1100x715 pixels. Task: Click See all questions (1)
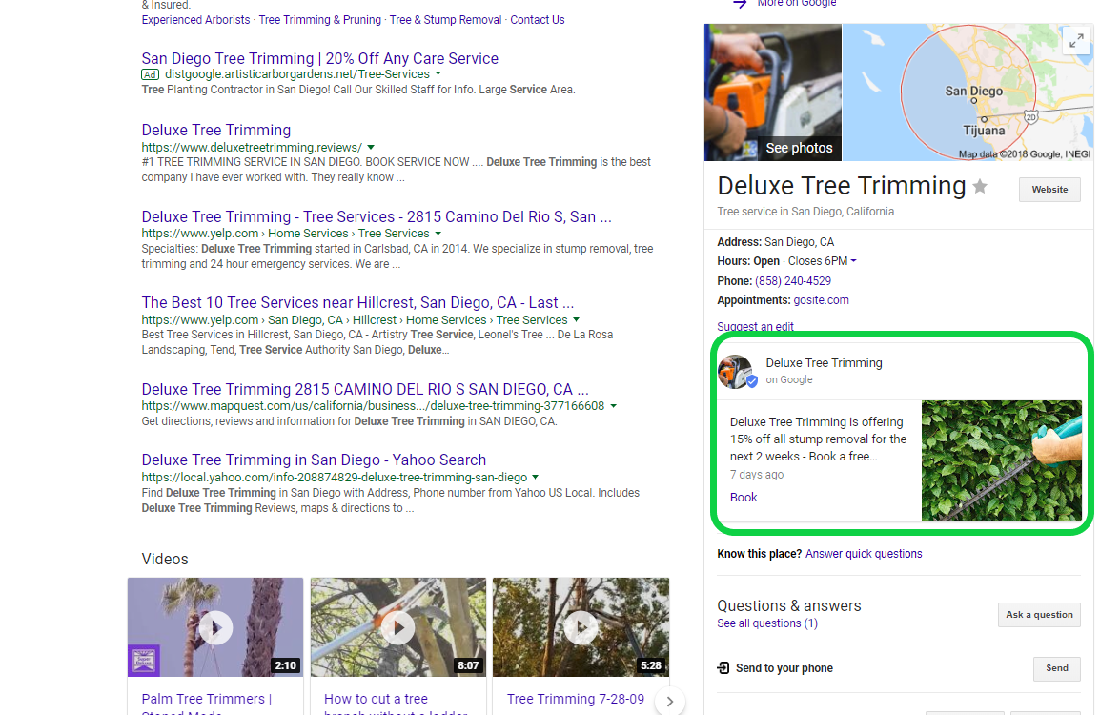[x=766, y=623]
